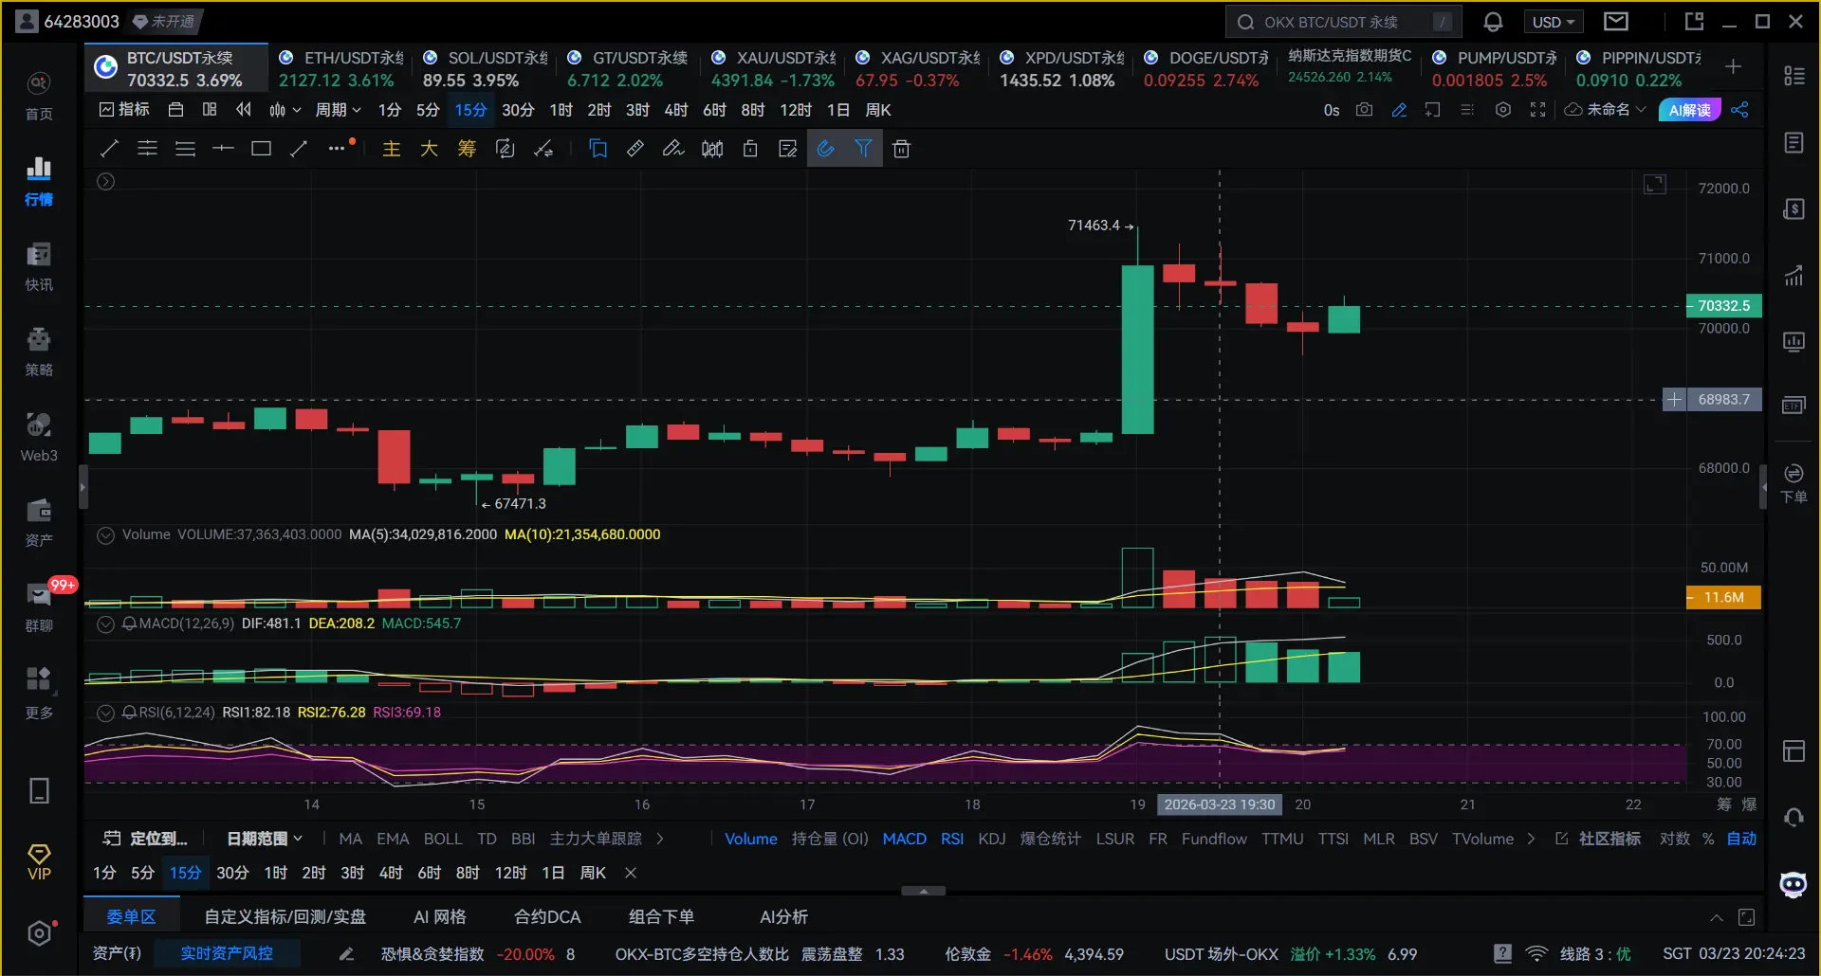Viewport: 1821px width, 976px height.
Task: Click the 指标 indicators button
Action: [x=124, y=110]
